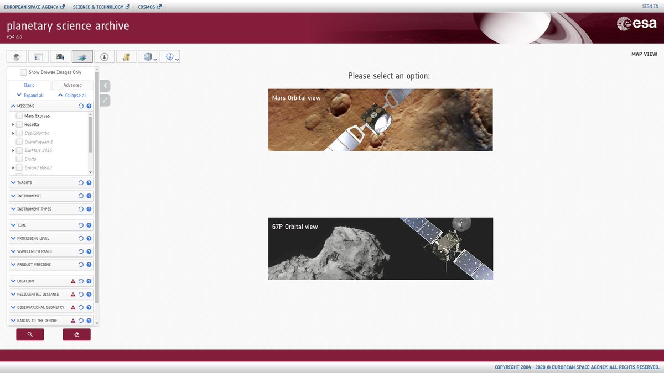Image resolution: width=664 pixels, height=373 pixels.
Task: Open the downloads icon in the toolbar
Action: pyautogui.click(x=104, y=56)
